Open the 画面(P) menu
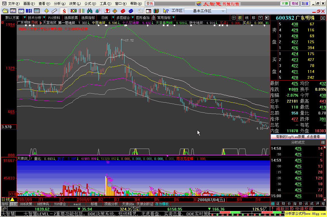This screenshot has width=327, height=217. pos(29,4)
